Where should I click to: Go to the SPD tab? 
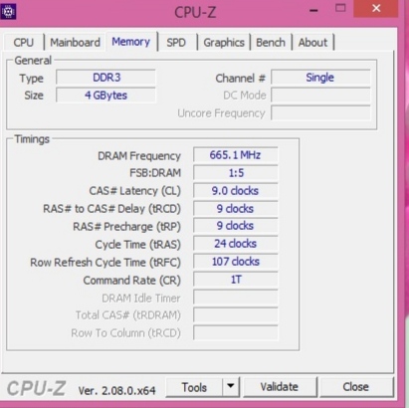click(x=176, y=43)
